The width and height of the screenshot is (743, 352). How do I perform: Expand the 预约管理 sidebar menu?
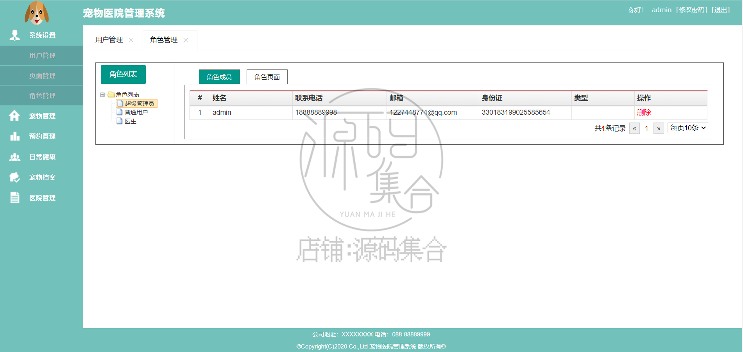[x=41, y=136]
